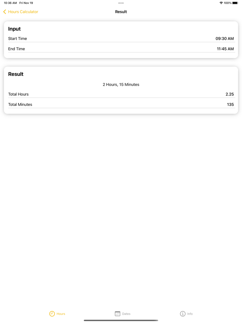Tap the Total Minutes value 135

[x=231, y=104]
